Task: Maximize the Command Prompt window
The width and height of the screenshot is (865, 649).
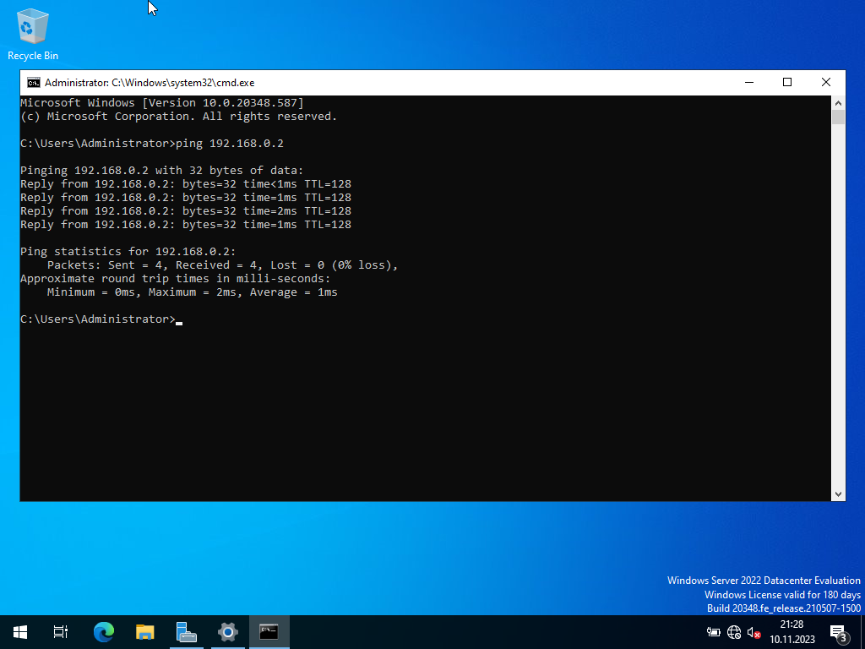Action: pos(787,82)
